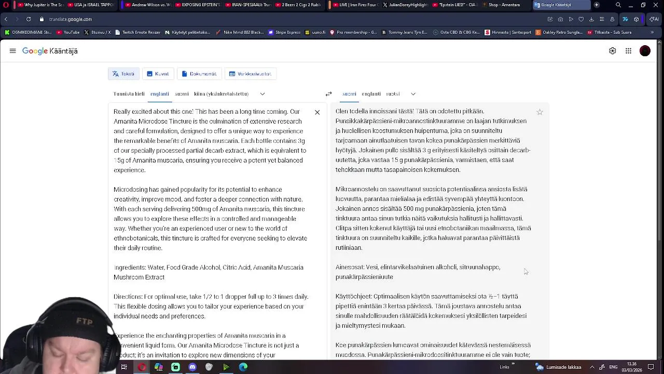664x374 pixels.
Task: Select ruotsi as target language
Action: pyautogui.click(x=393, y=94)
